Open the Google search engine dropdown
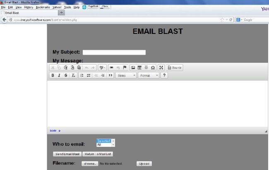The image size is (269, 170). pyautogui.click(x=239, y=20)
